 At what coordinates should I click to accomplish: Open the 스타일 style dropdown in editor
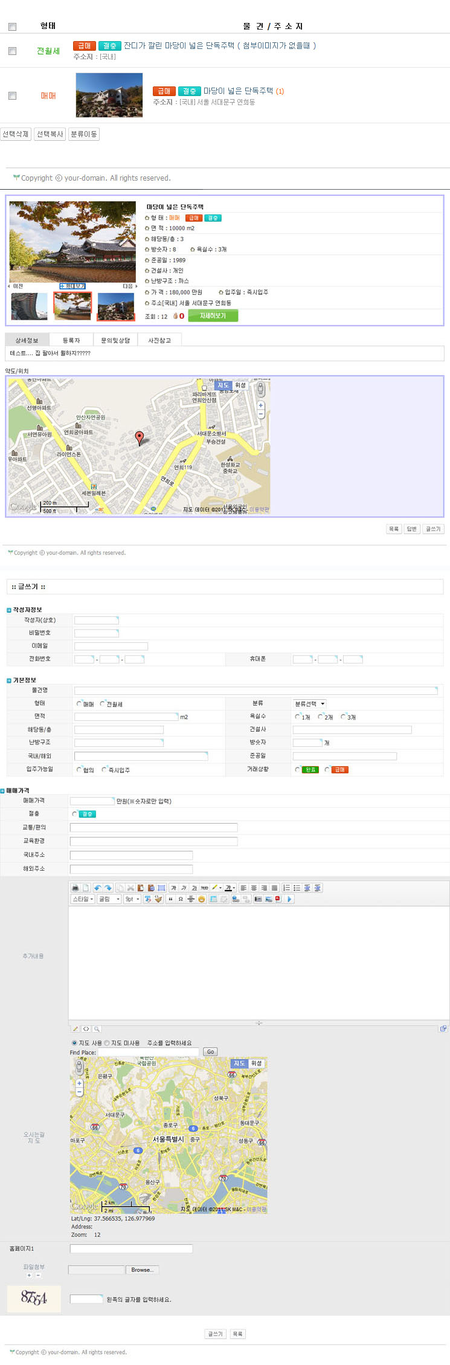[x=83, y=899]
